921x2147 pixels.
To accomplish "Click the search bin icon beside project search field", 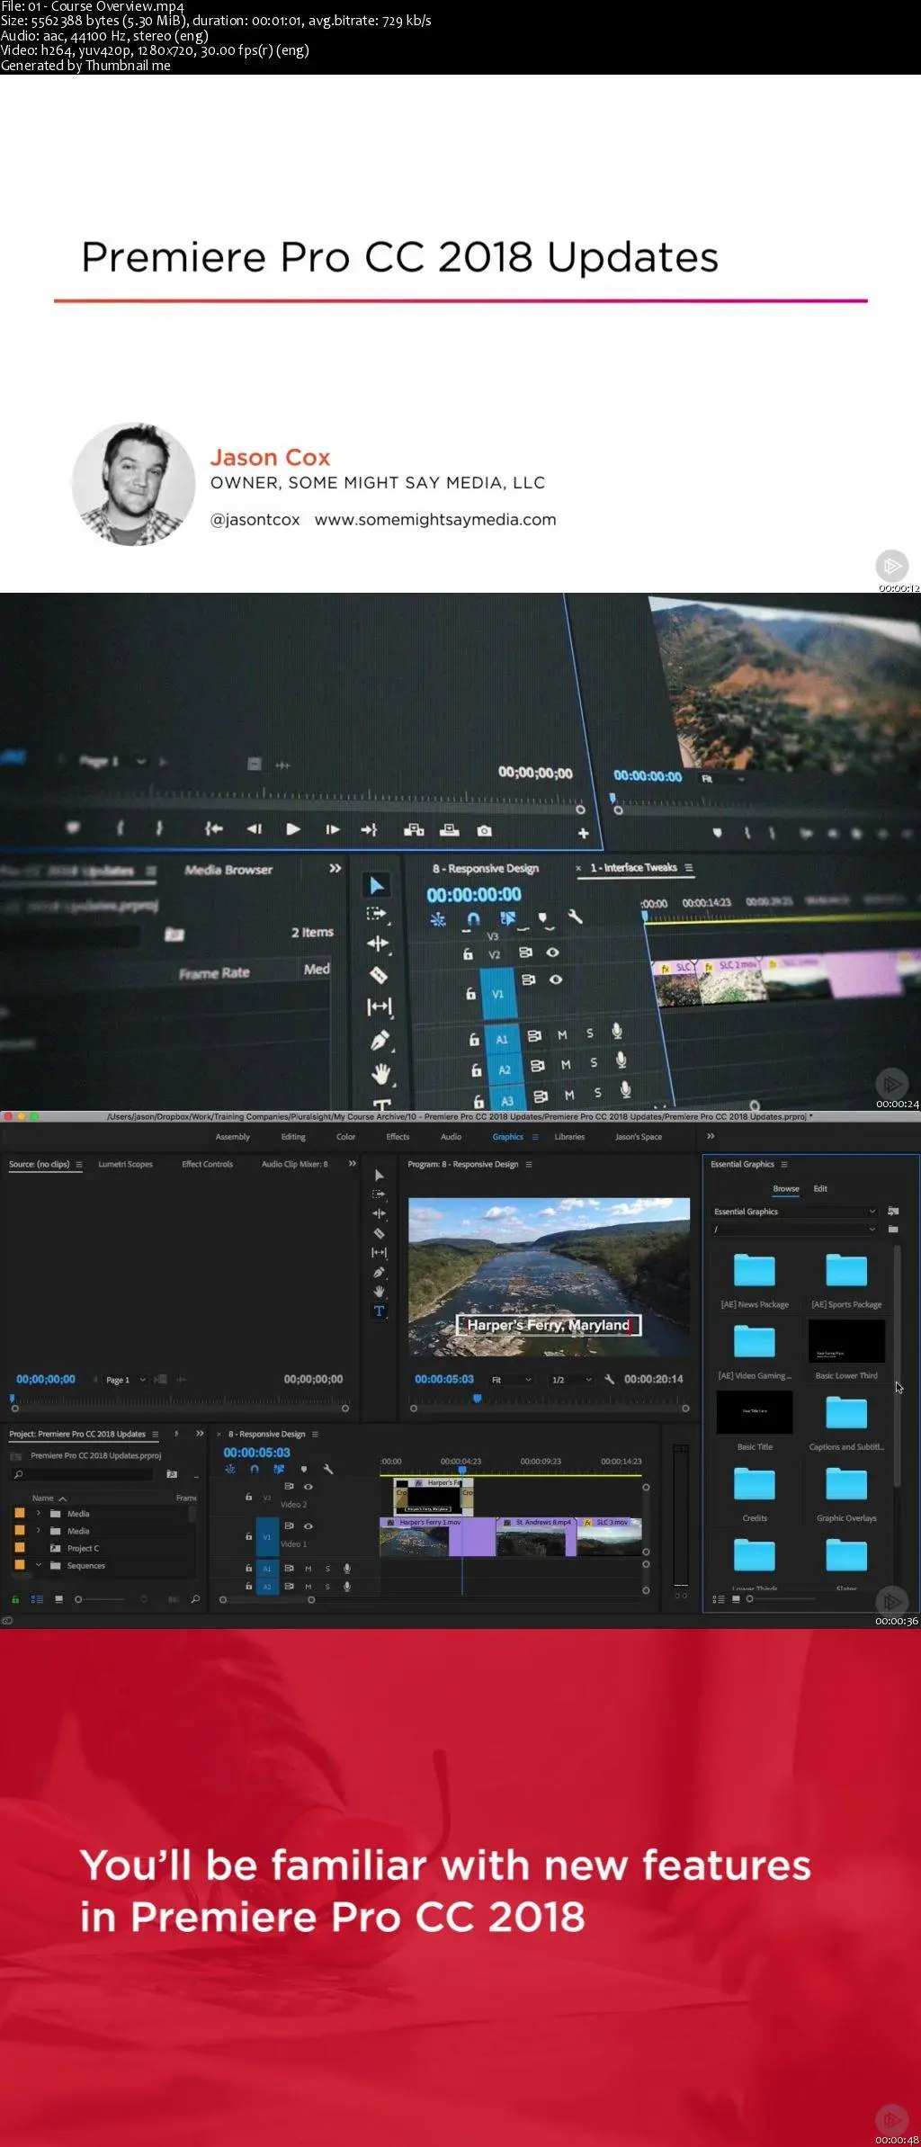I will tap(172, 1474).
